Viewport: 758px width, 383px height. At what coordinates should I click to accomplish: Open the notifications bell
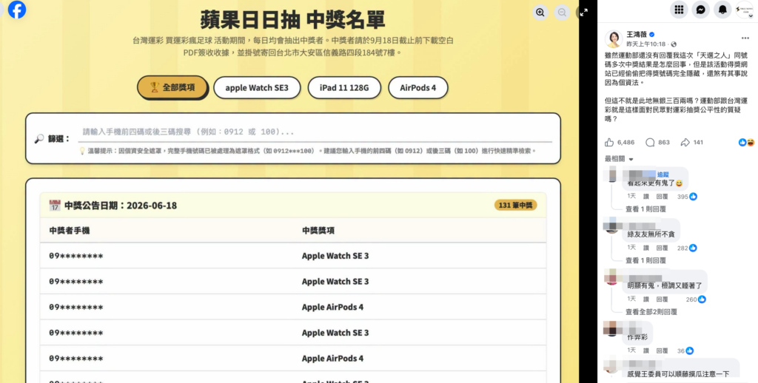click(722, 10)
